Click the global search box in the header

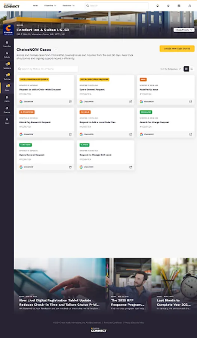117,6
